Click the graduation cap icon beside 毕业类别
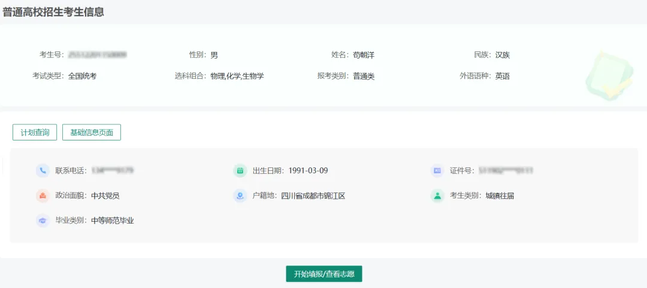 [43, 221]
